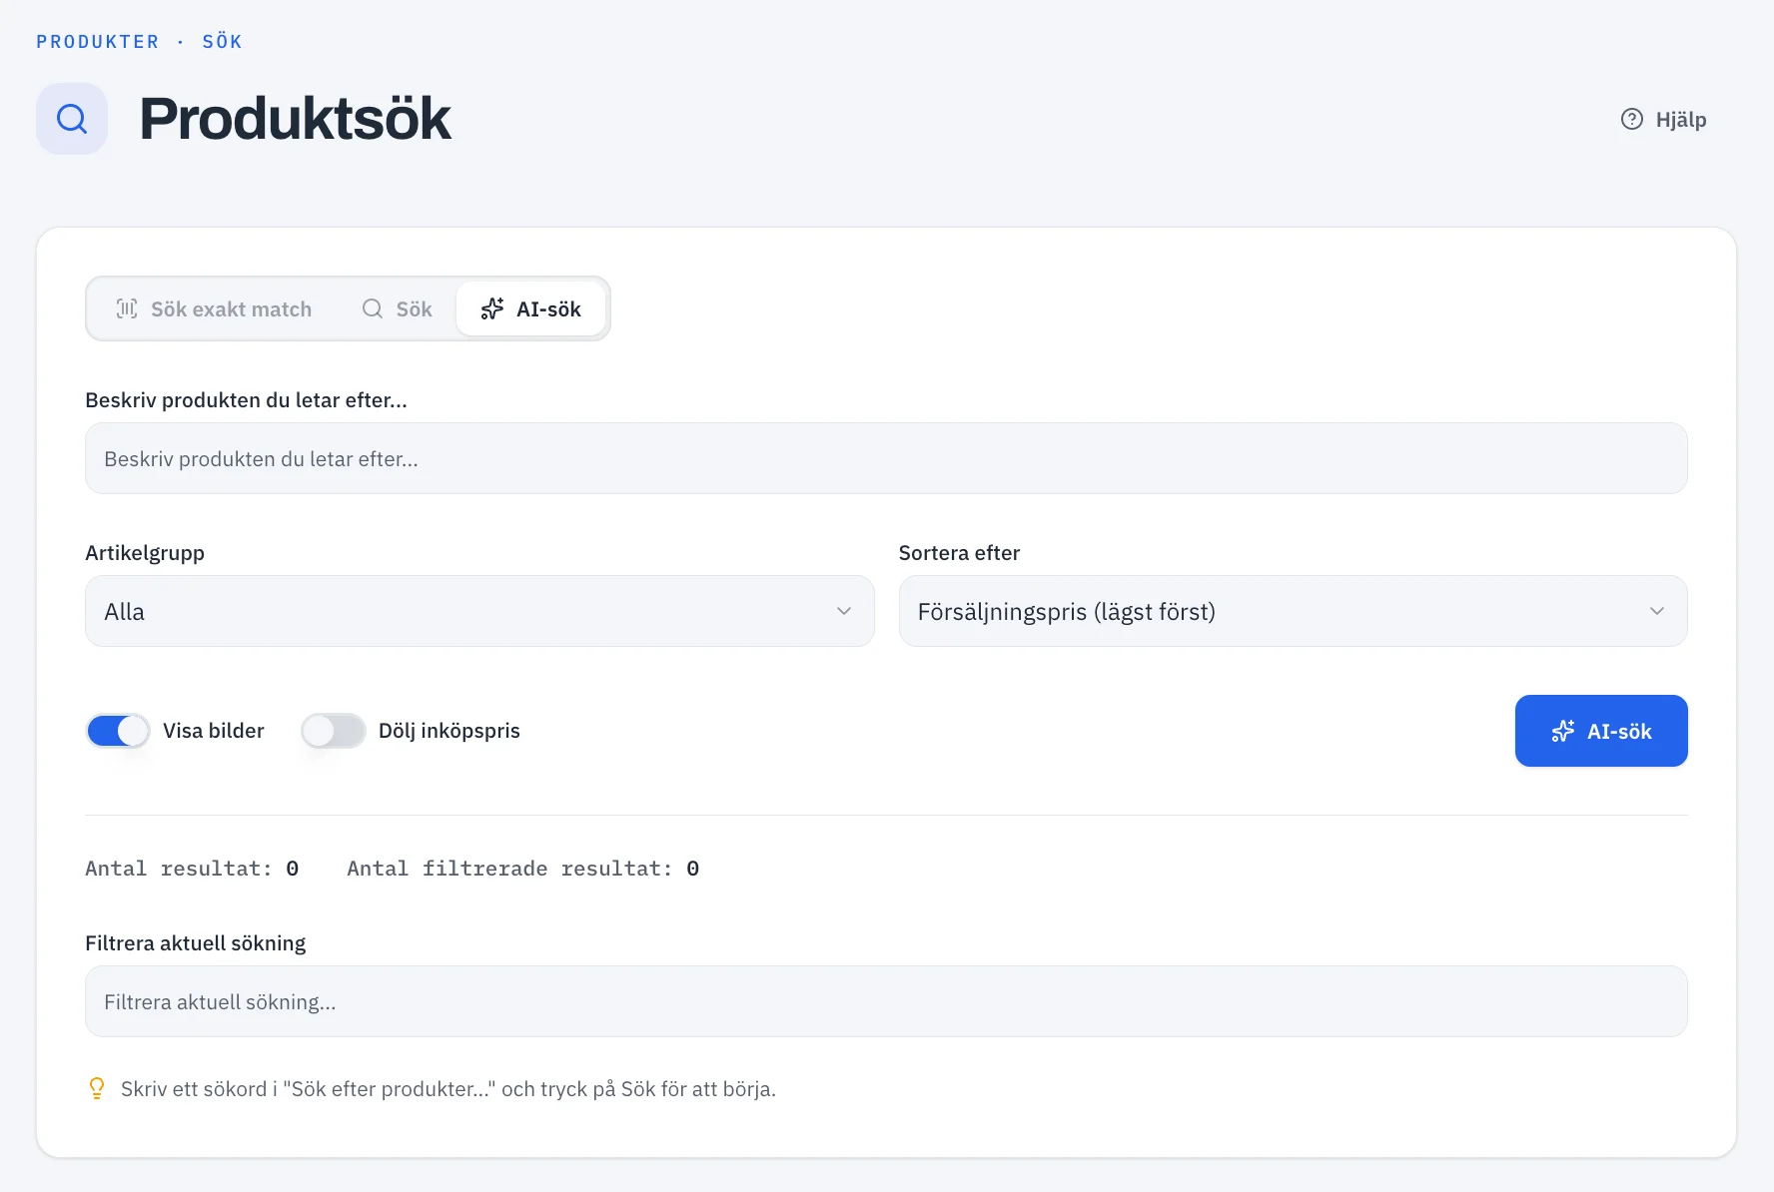Click the Sortera efter label

click(959, 553)
